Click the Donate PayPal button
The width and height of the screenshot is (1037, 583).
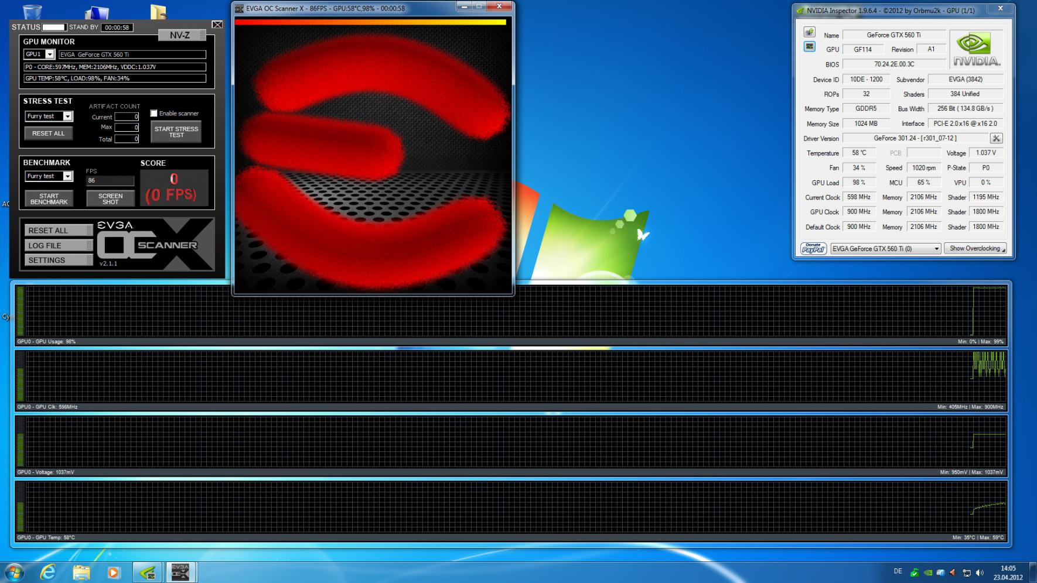(813, 249)
